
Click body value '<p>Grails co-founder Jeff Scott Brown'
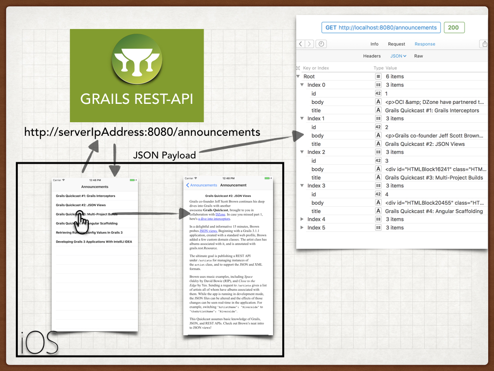(x=434, y=136)
